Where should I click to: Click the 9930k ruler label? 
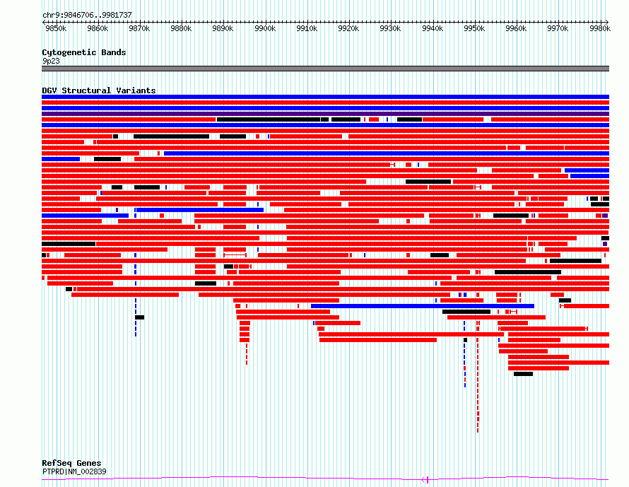pyautogui.click(x=390, y=28)
